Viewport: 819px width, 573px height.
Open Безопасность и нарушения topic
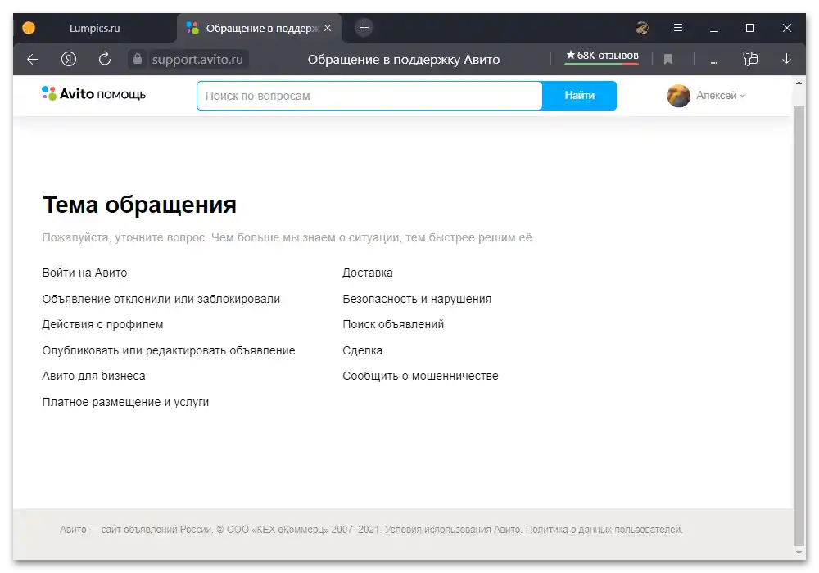(x=417, y=299)
